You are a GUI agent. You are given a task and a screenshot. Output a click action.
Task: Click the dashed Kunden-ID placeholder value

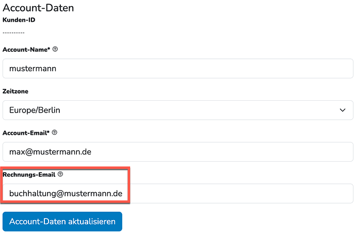click(13, 33)
